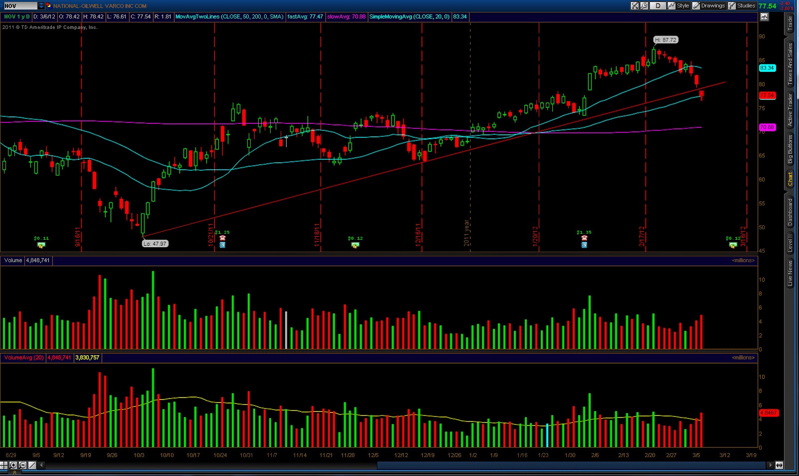Expand the double chevron bottom panel handle

14,472
